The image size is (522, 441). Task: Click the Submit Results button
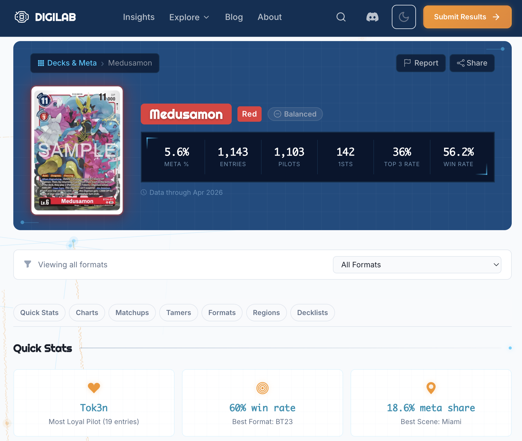click(467, 17)
